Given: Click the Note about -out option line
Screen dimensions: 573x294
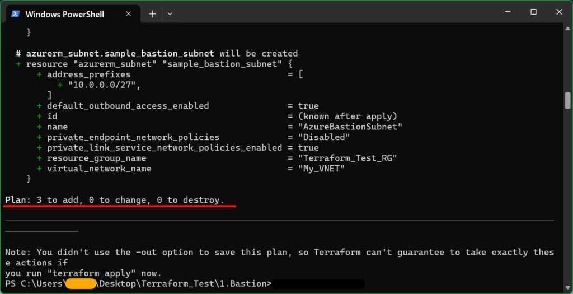Looking at the screenshot, I should [x=280, y=253].
